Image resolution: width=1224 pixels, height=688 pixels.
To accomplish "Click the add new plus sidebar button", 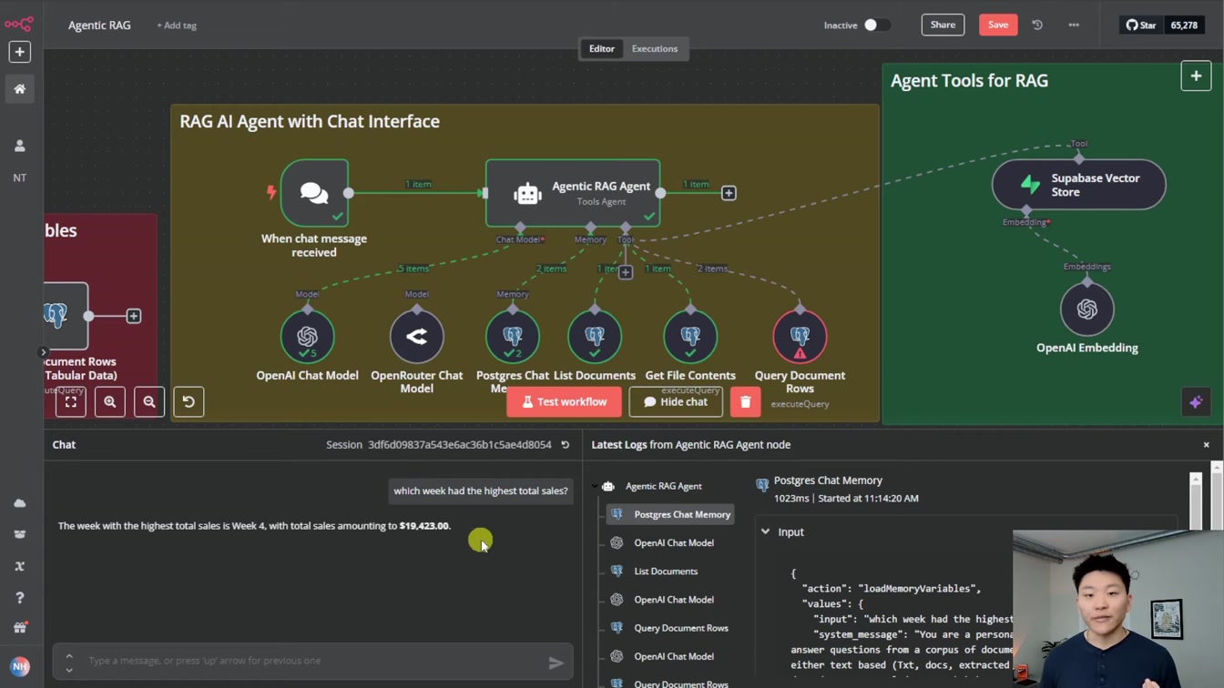I will pyautogui.click(x=19, y=52).
